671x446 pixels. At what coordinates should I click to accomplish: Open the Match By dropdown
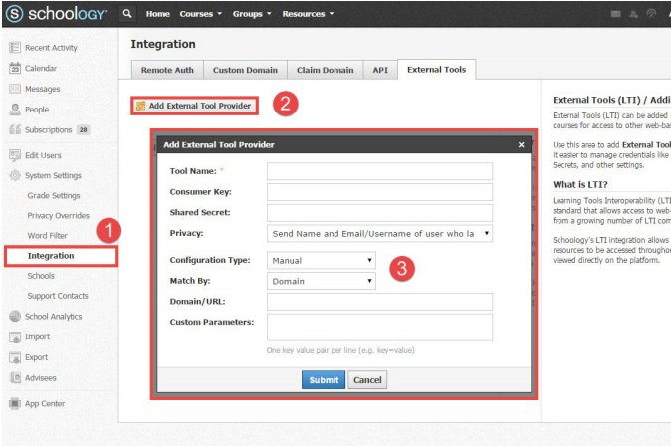[x=322, y=281]
